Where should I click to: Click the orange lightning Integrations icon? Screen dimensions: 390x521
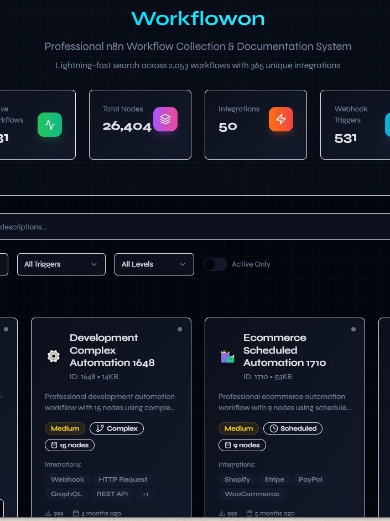281,119
